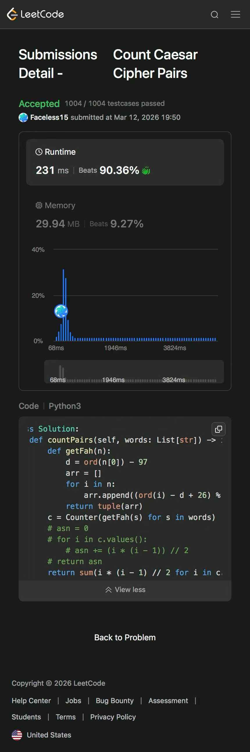Click the 40% chart gridline label
Screen dimensions: 250x752
pyautogui.click(x=38, y=250)
